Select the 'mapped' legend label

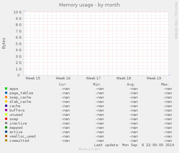(16, 128)
